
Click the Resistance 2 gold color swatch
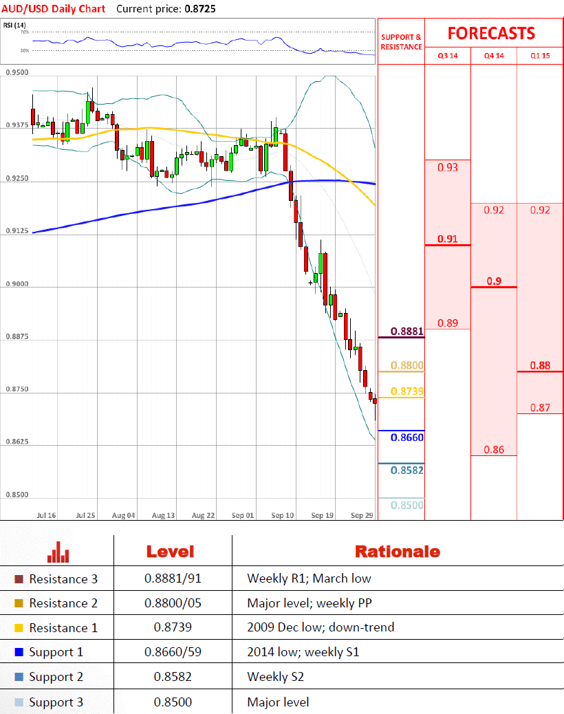[x=19, y=603]
